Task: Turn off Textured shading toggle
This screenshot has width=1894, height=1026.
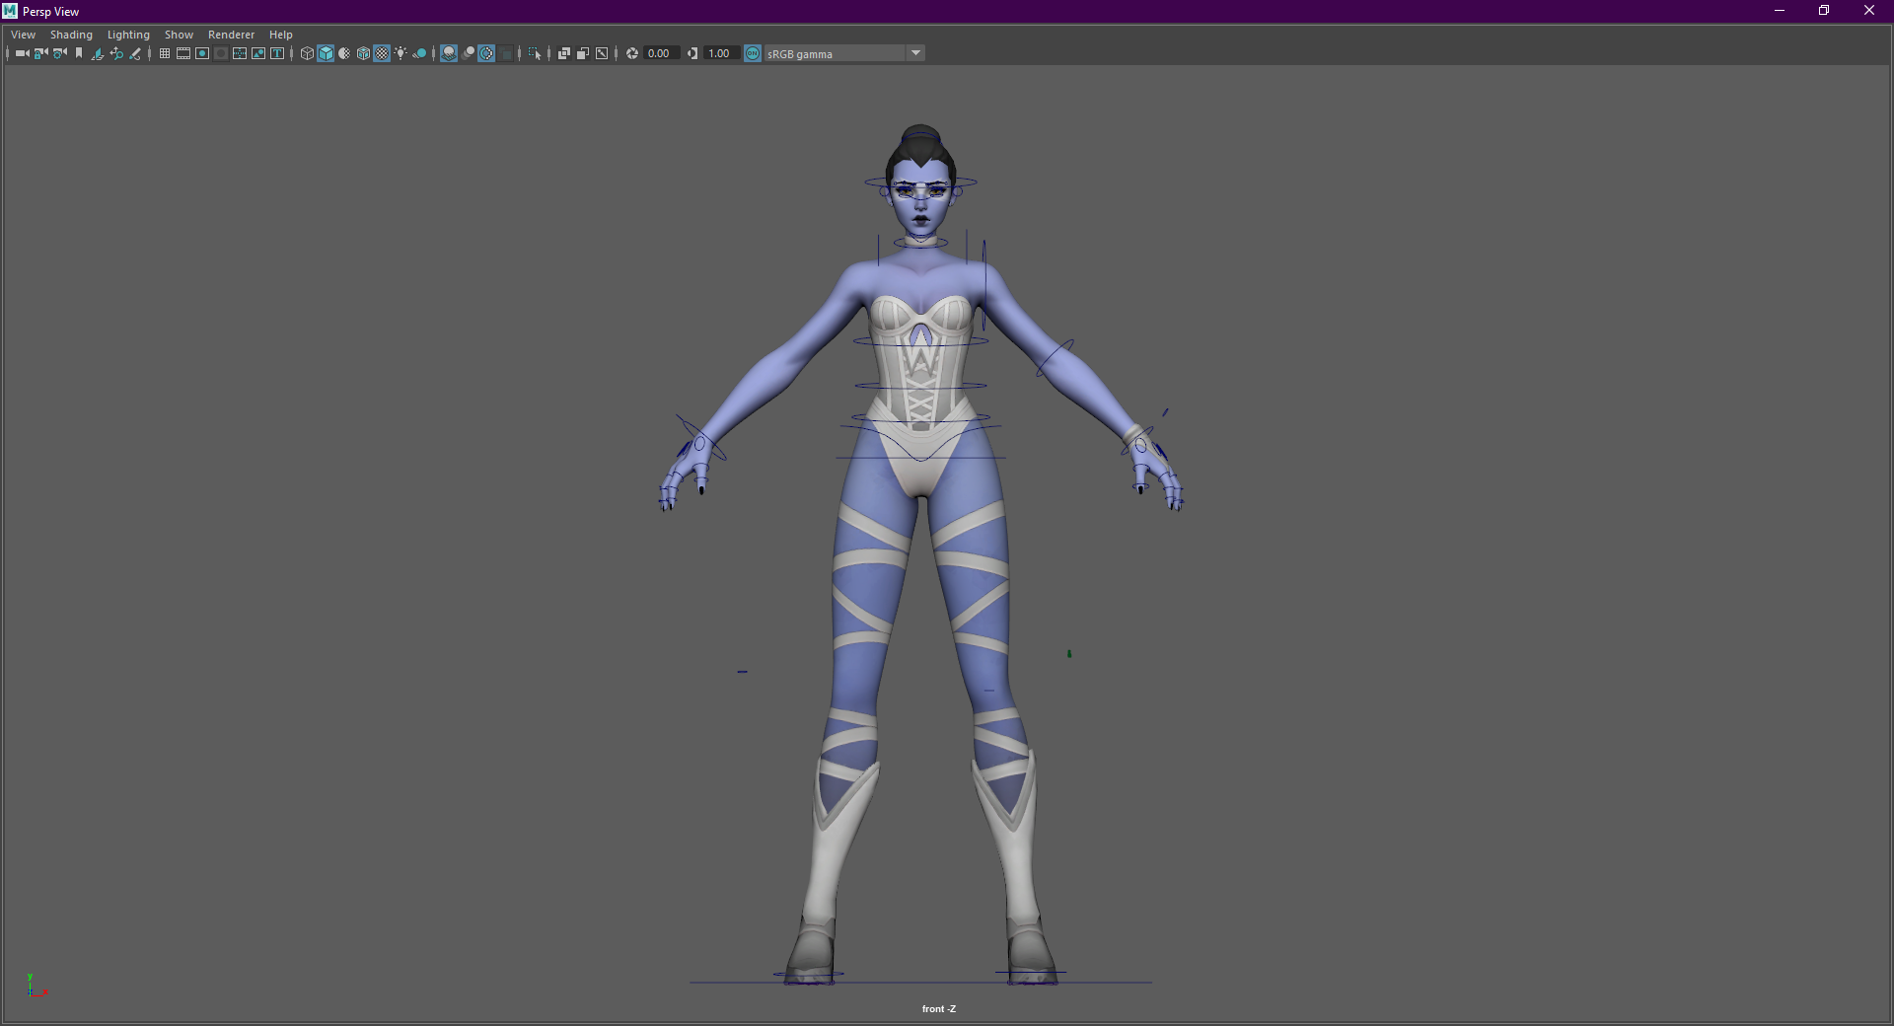Action: click(x=382, y=53)
